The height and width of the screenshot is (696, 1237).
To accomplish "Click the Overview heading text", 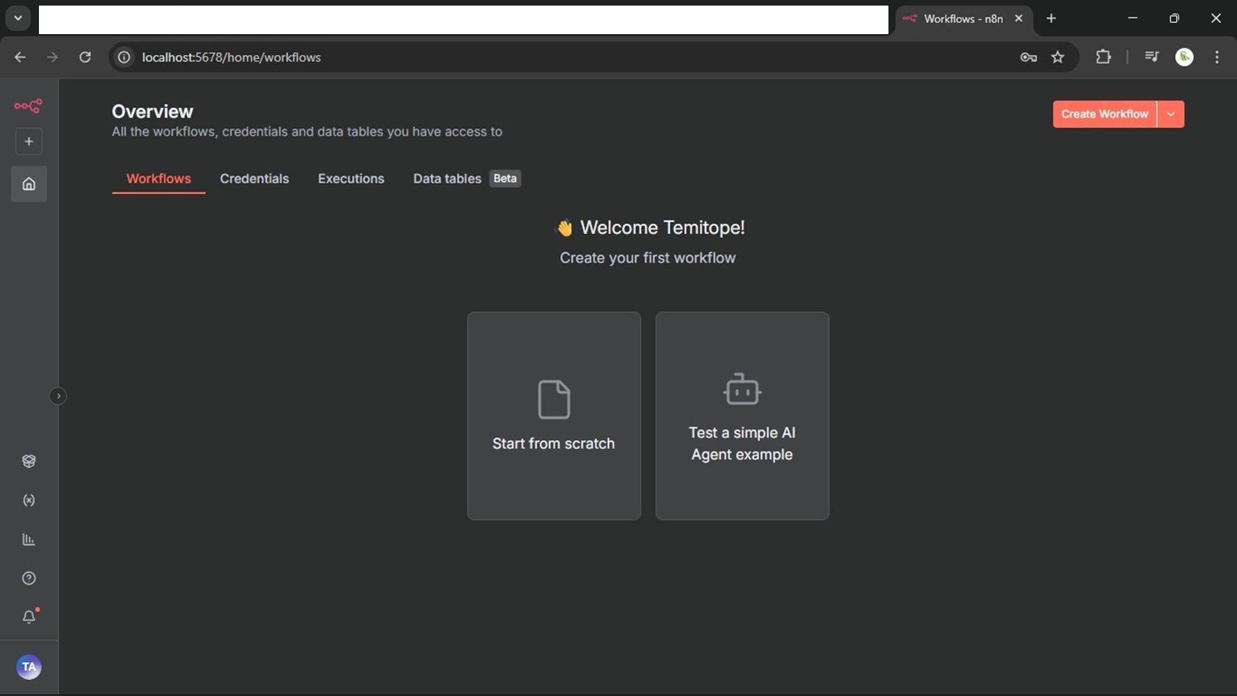I will pos(152,111).
